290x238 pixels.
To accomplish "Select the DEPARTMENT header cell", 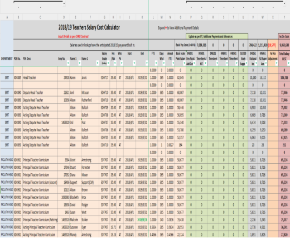I will pyautogui.click(x=7, y=59).
